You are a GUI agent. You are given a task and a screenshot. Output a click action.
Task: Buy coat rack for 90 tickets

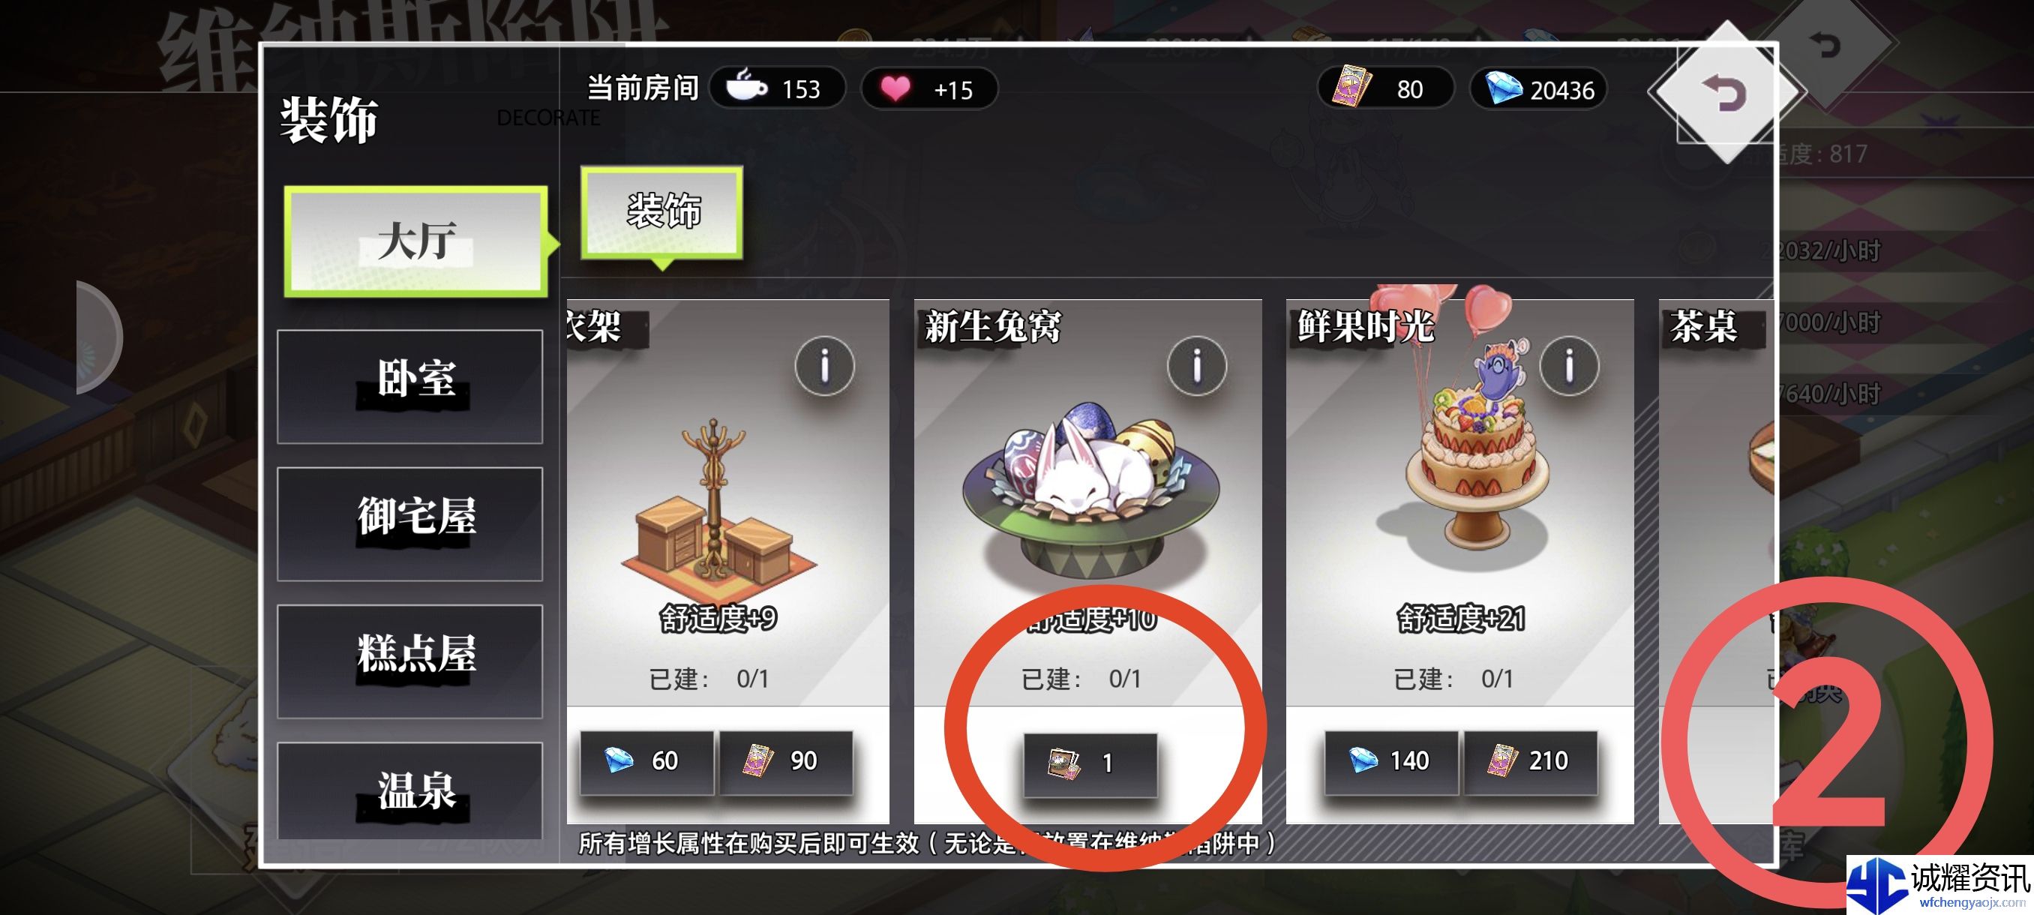(786, 761)
